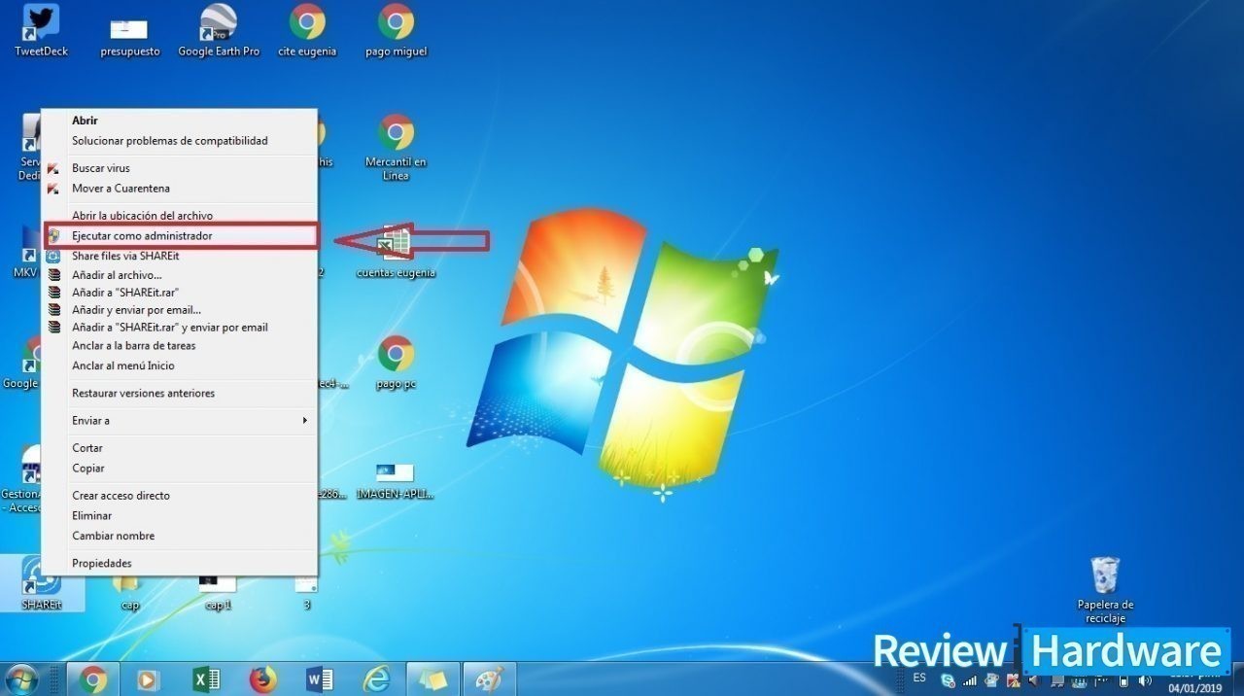Viewport: 1244px width, 696px height.
Task: Choose Abrir in the context menu
Action: (181, 121)
